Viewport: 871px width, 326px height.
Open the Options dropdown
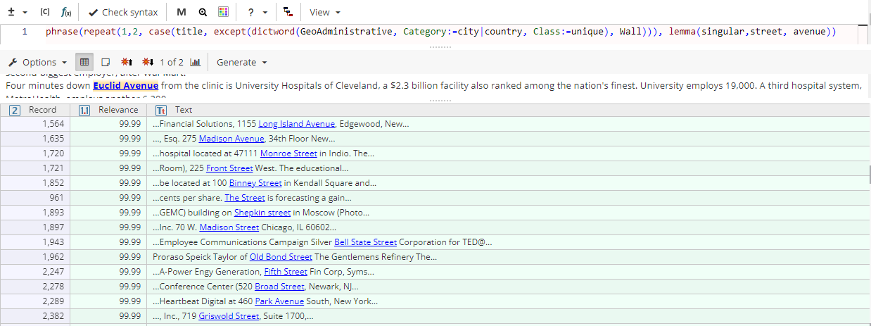[38, 62]
